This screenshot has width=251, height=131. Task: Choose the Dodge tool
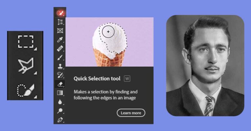click(60, 111)
